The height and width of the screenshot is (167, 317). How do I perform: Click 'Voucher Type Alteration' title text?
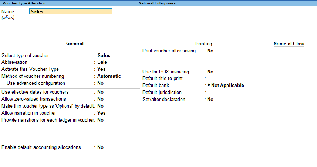tap(24, 3)
